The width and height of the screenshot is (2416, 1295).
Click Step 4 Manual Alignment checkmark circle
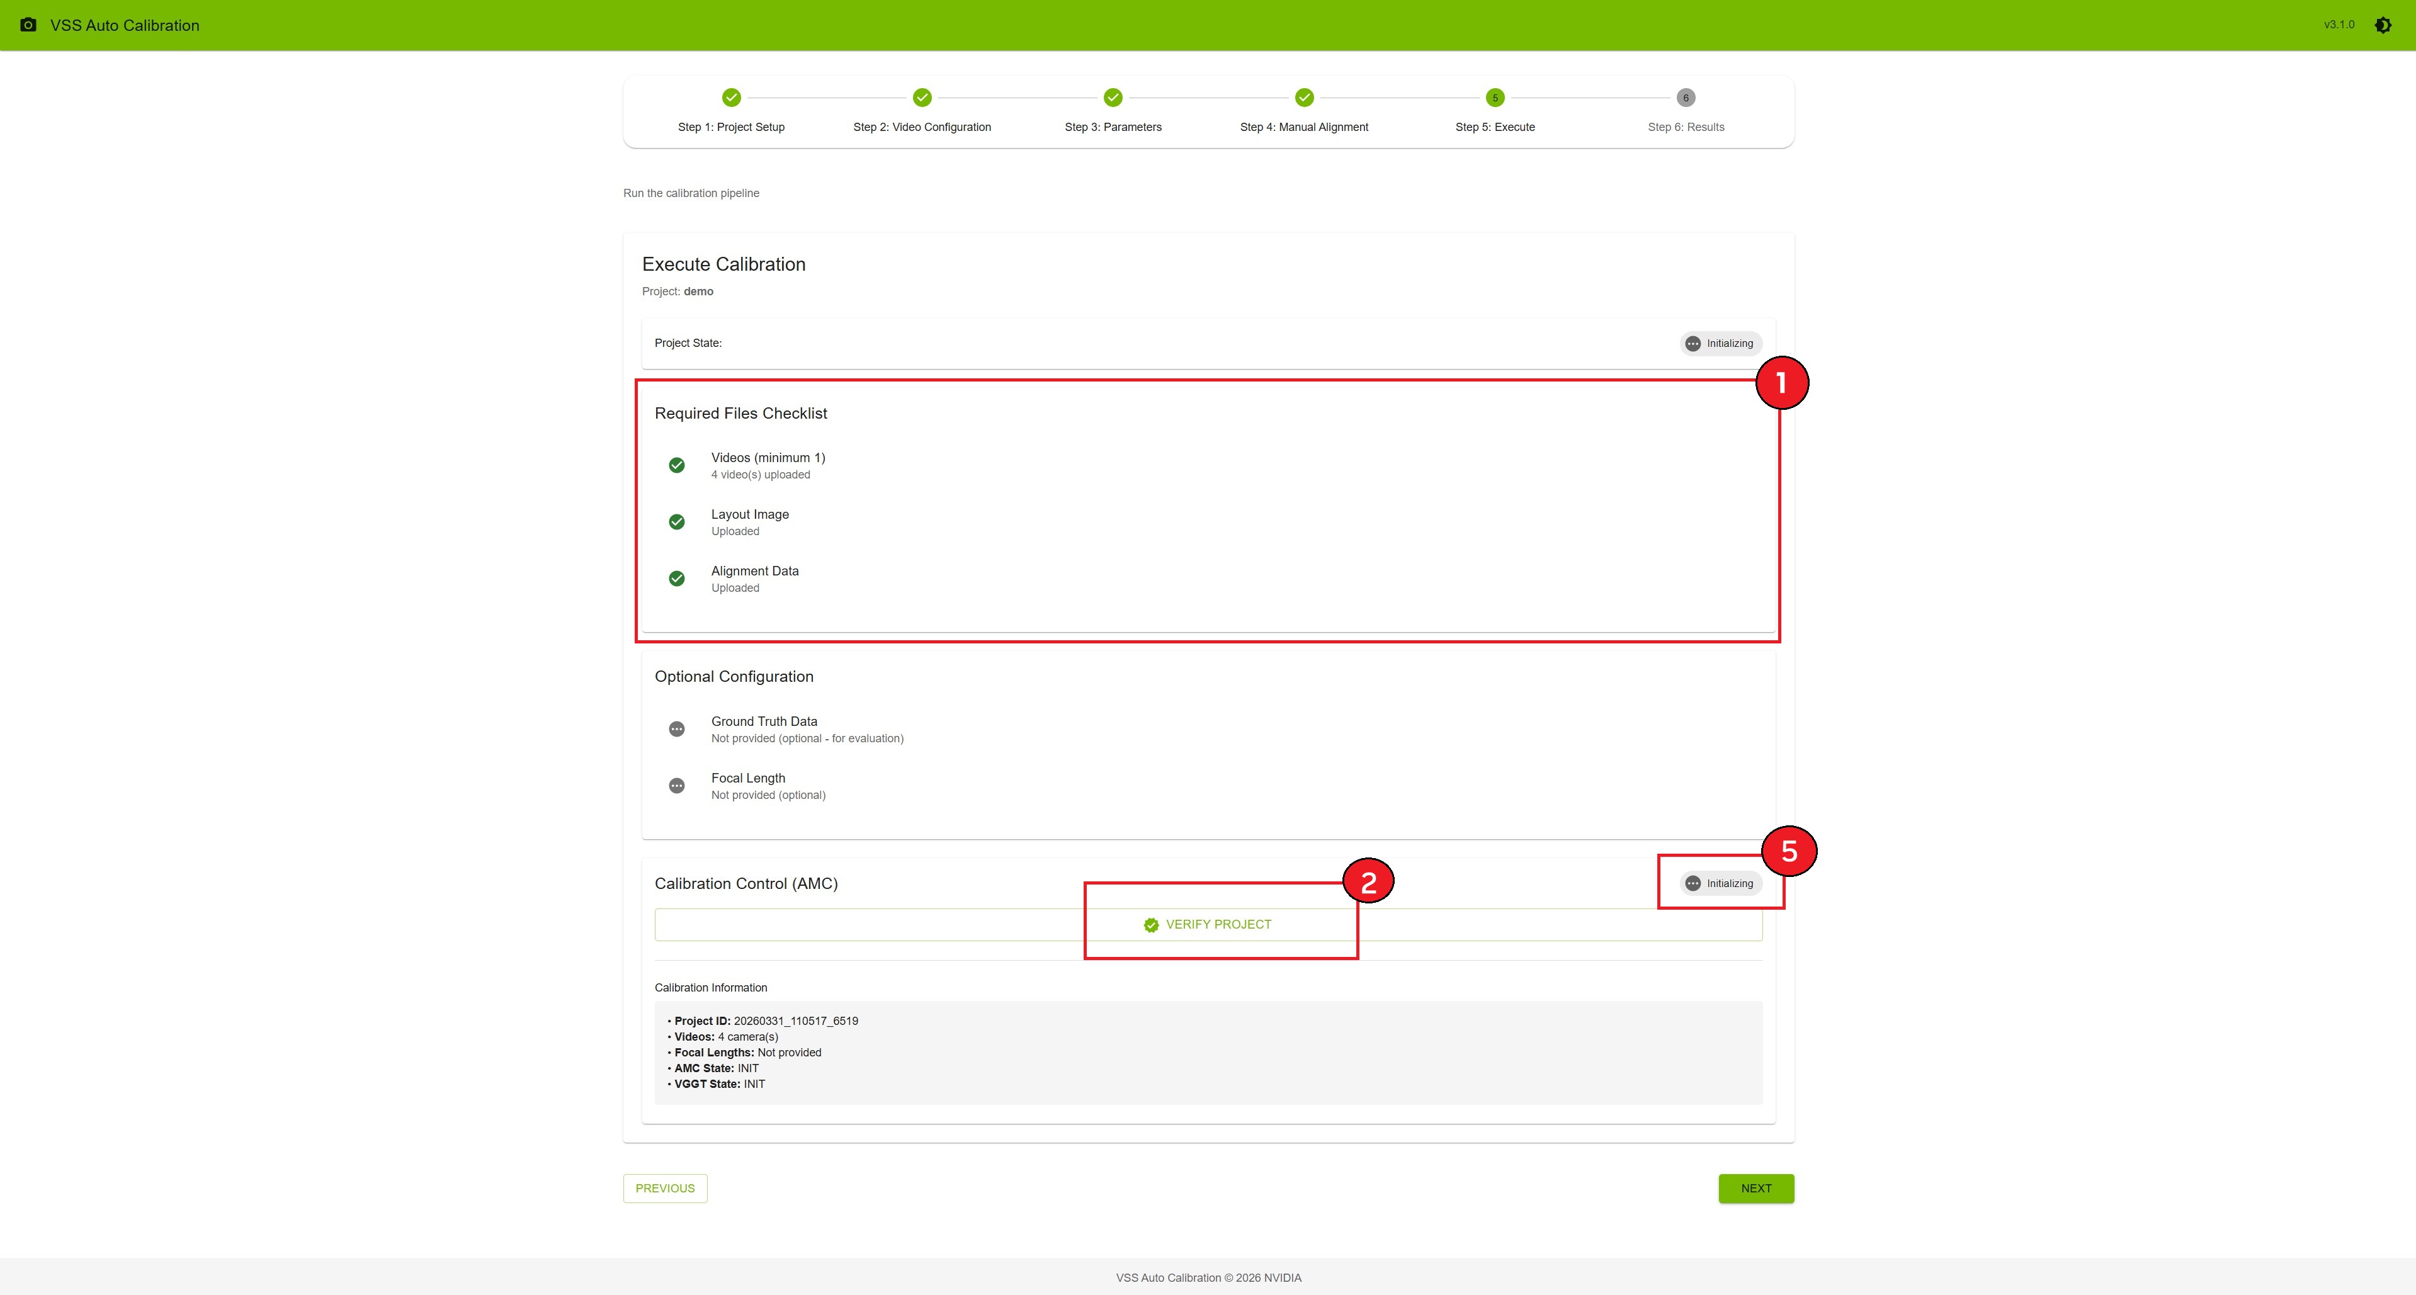[x=1305, y=98]
